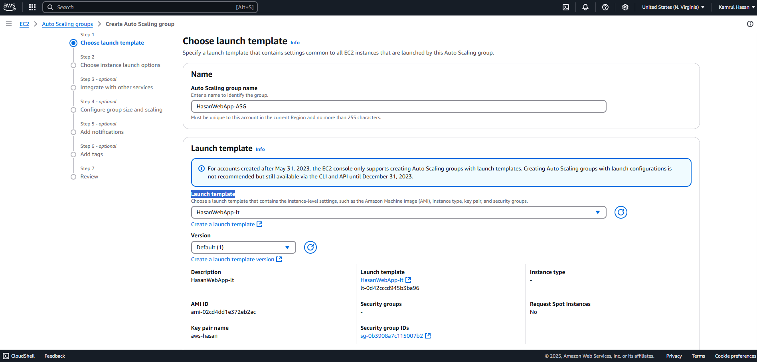Click the CloudShell icon in the footer
757x362 pixels.
[x=6, y=356]
